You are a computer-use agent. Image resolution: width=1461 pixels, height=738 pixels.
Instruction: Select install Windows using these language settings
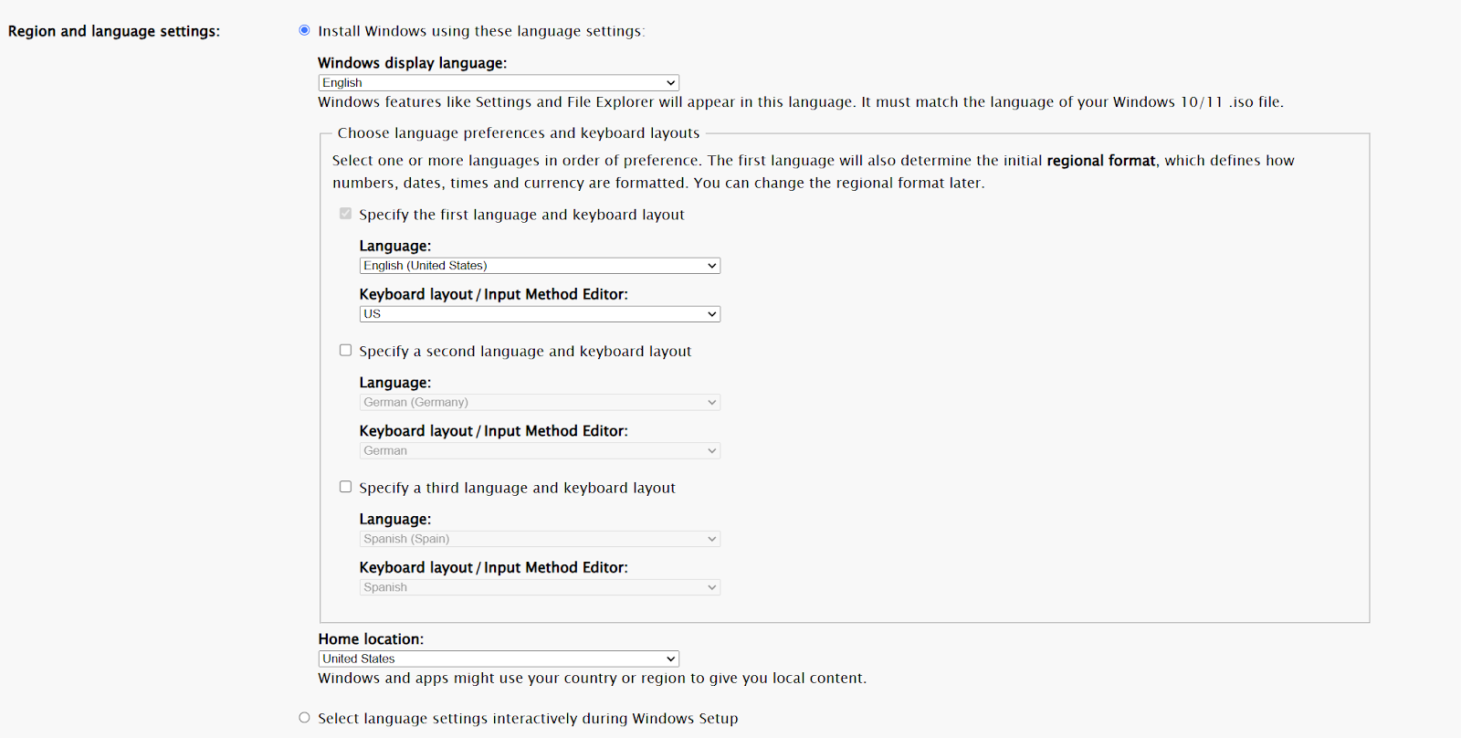(303, 30)
